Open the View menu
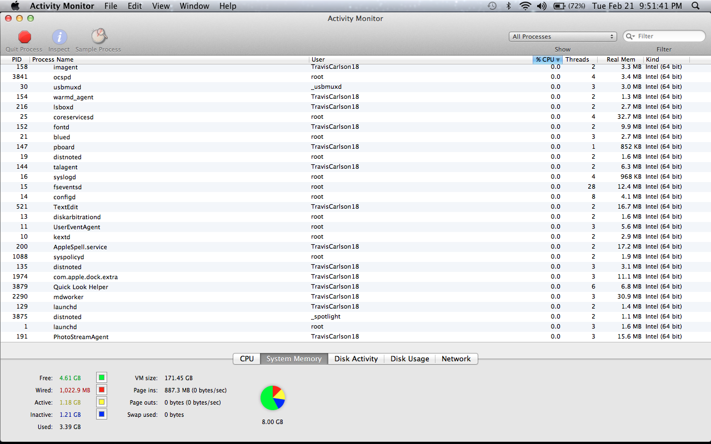This screenshot has width=711, height=444. [x=161, y=6]
